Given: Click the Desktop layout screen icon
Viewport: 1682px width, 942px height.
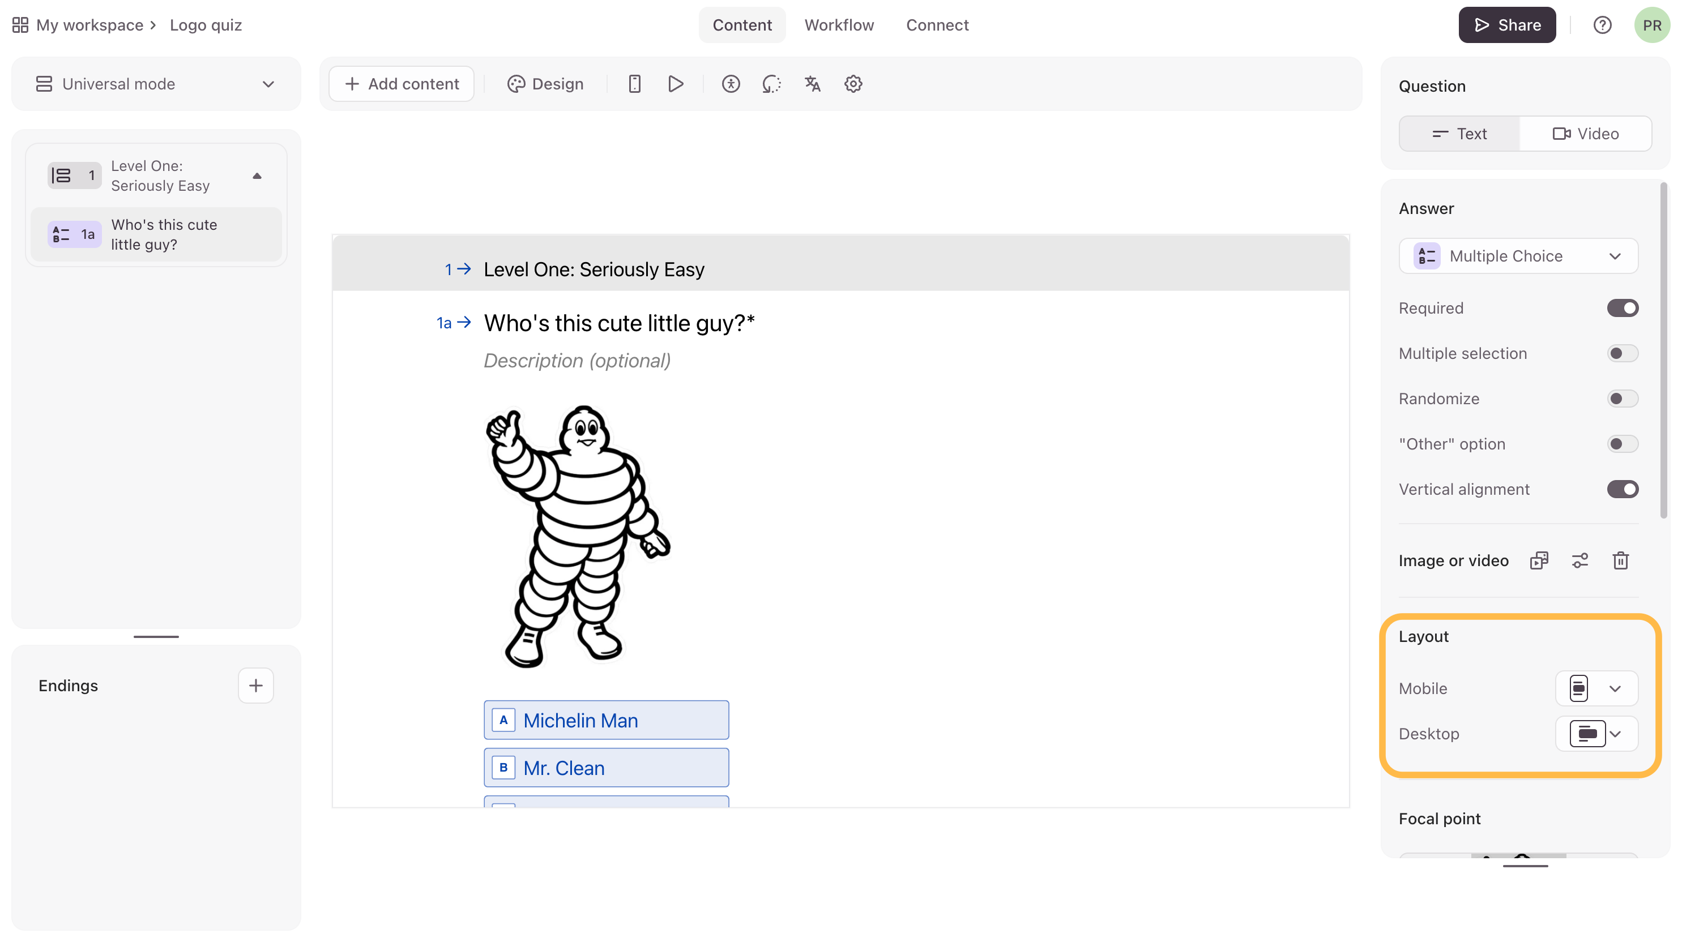Looking at the screenshot, I should [x=1587, y=733].
